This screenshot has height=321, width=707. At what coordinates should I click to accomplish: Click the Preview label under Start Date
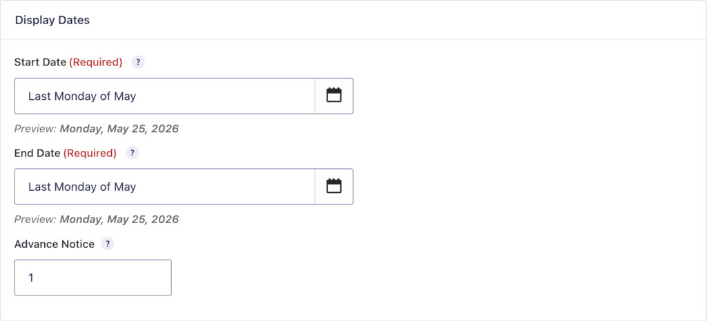pyautogui.click(x=35, y=128)
